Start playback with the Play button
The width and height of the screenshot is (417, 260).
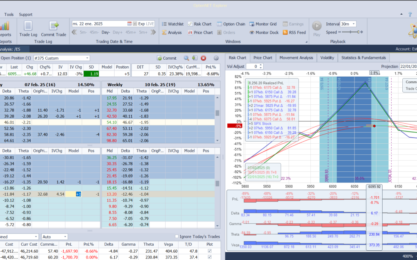click(x=317, y=29)
